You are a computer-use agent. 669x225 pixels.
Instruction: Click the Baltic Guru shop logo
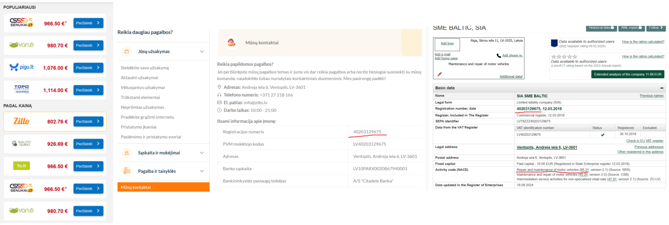(x=21, y=143)
